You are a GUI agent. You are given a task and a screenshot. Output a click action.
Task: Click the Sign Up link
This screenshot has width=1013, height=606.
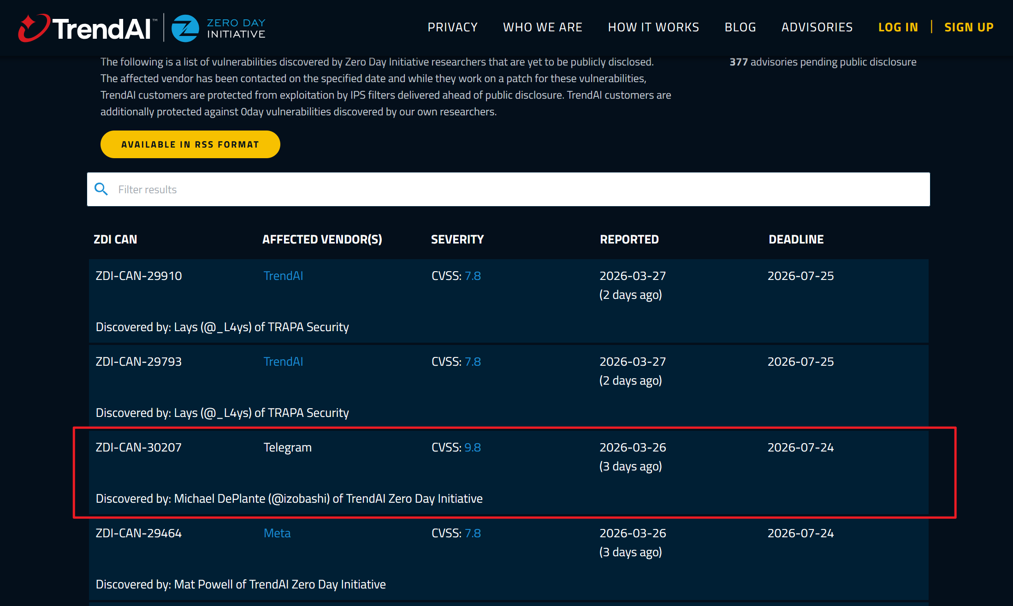(968, 27)
